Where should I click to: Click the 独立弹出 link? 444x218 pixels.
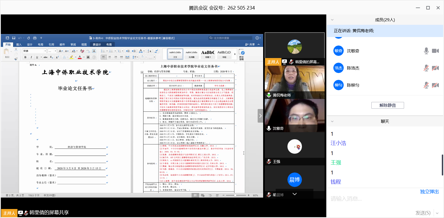[x=429, y=192]
